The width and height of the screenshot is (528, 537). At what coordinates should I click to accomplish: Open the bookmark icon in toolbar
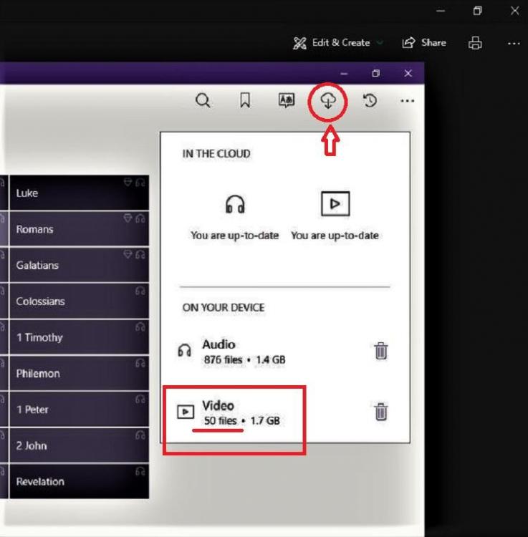click(x=245, y=101)
